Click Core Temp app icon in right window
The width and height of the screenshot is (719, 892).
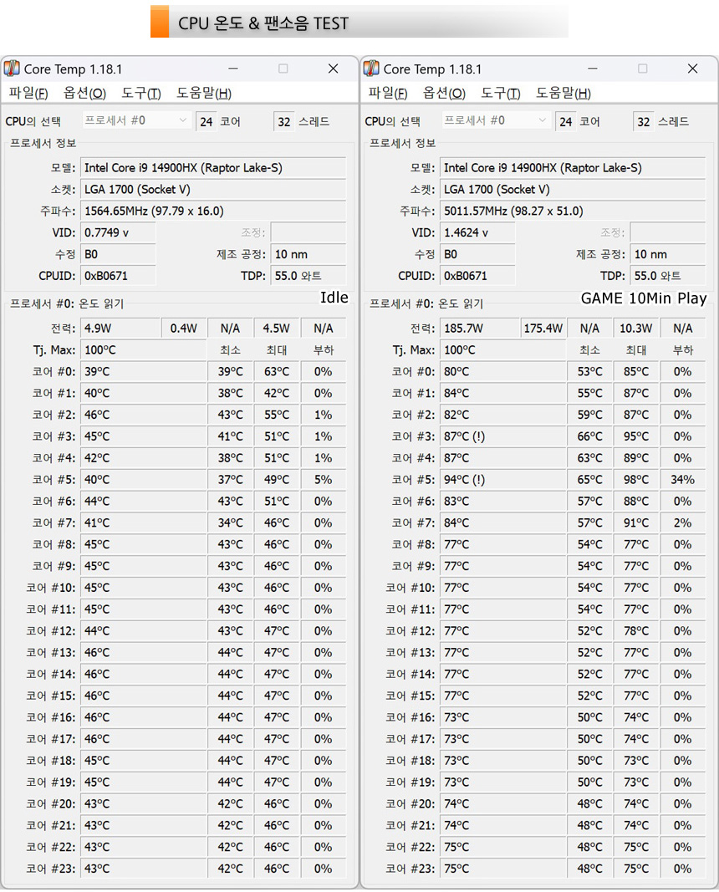(x=372, y=69)
